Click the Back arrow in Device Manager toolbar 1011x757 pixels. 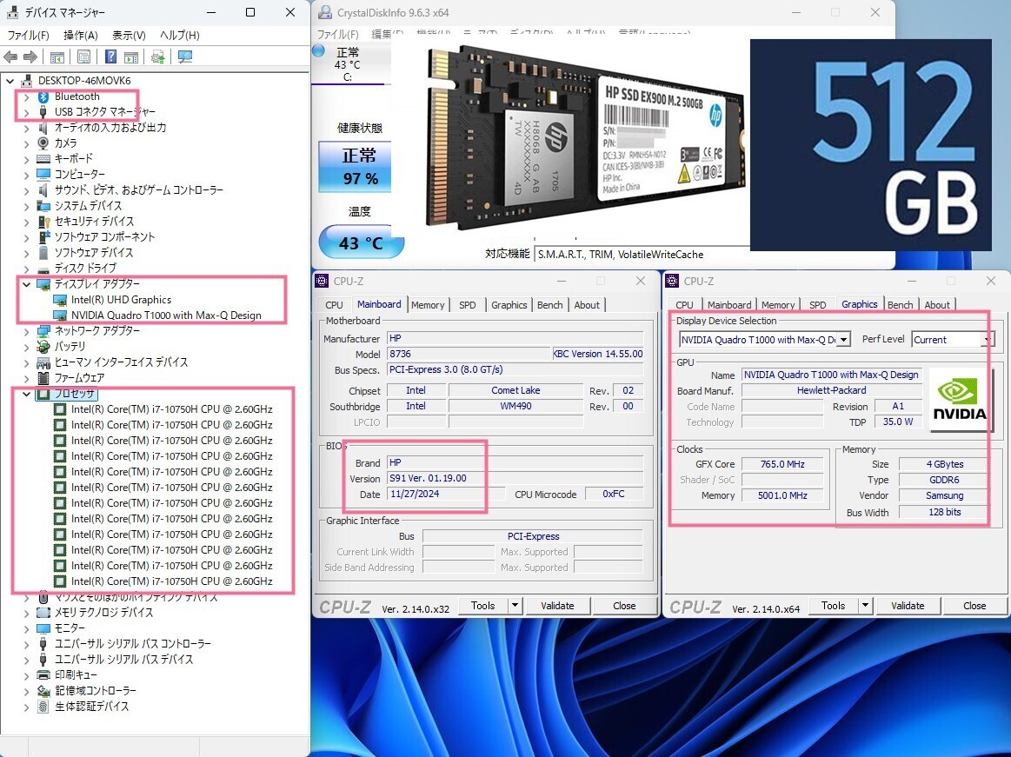10,56
